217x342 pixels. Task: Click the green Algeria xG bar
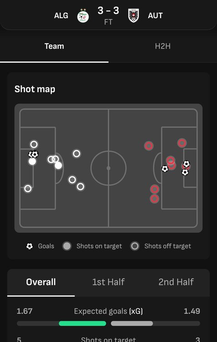tap(82, 323)
